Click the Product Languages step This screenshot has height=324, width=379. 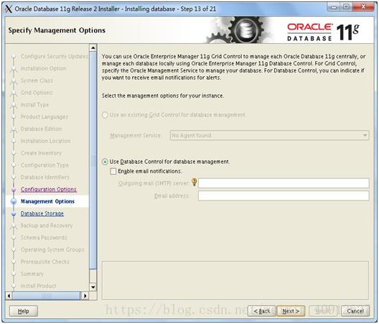pos(45,117)
